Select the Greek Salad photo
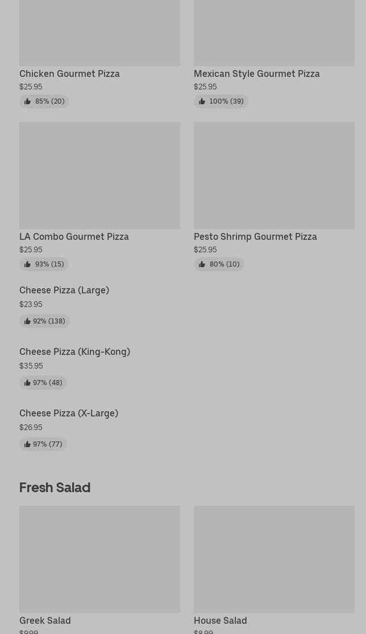This screenshot has height=634, width=366. tap(99, 559)
